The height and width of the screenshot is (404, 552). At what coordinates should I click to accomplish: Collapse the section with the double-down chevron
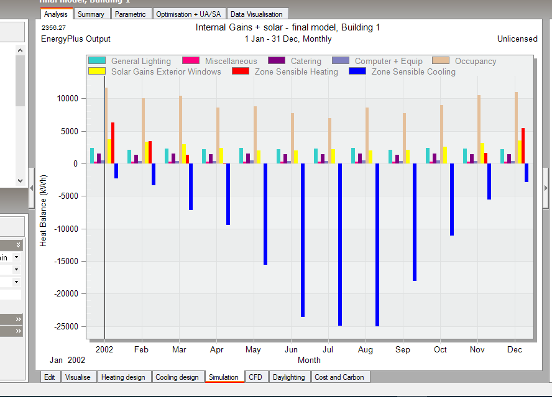coord(18,245)
